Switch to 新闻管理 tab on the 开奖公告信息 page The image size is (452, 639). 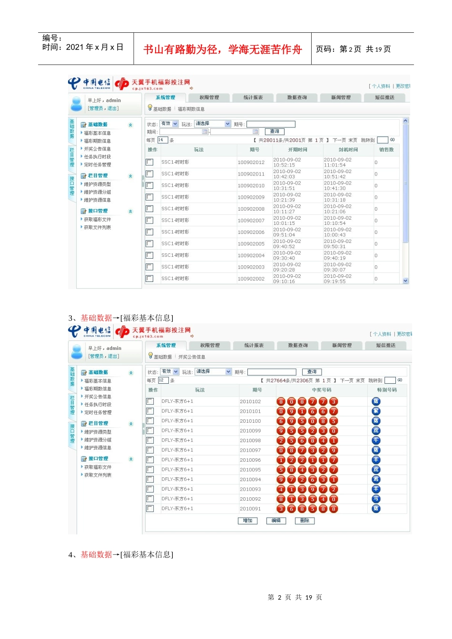342,346
